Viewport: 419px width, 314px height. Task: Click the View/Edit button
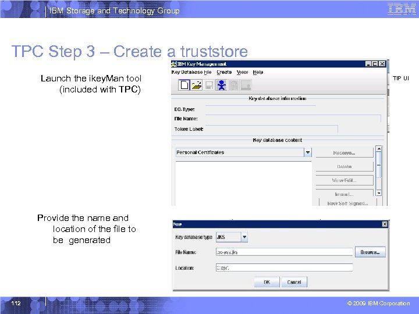pos(344,180)
